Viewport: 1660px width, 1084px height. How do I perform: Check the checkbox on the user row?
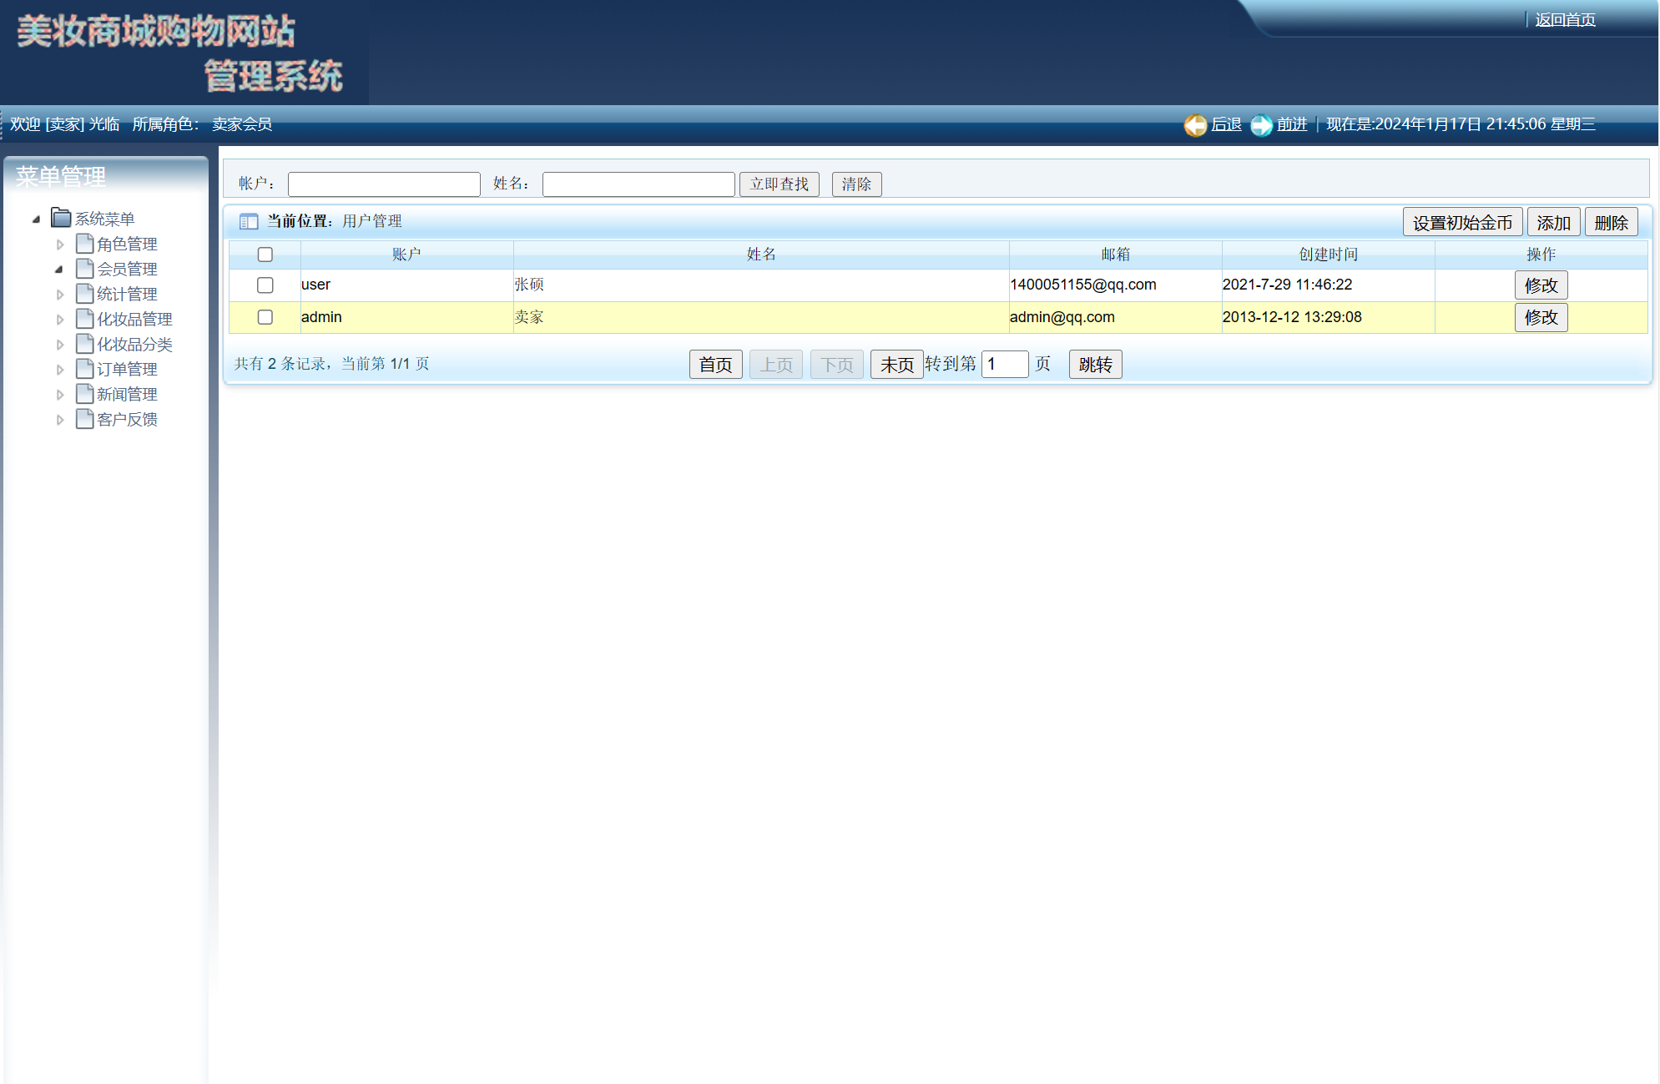coord(265,285)
